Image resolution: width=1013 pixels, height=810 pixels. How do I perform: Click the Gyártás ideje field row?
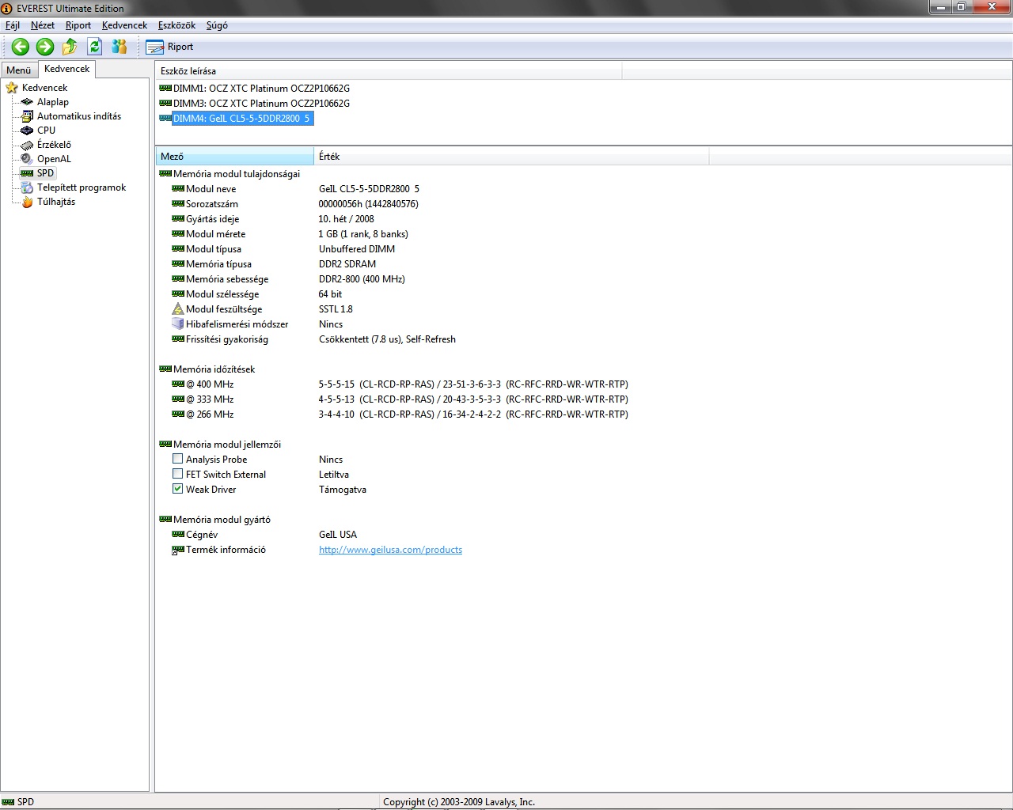coord(273,219)
